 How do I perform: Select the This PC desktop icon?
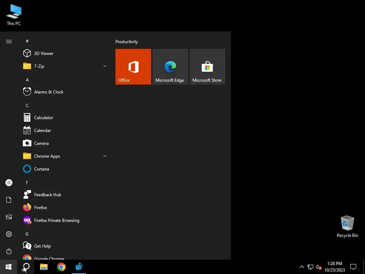(x=14, y=15)
